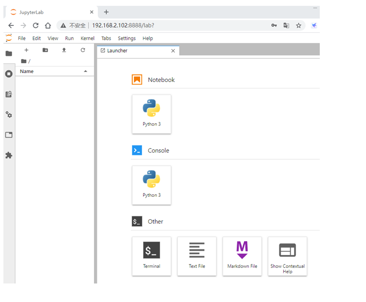Click the translate page icon
This screenshot has width=366, height=302.
[x=286, y=25]
